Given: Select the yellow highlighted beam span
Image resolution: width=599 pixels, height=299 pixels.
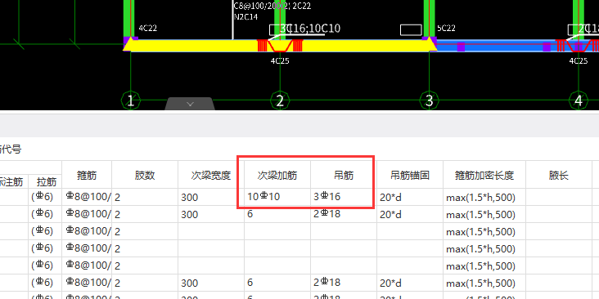Looking at the screenshot, I should (x=280, y=46).
